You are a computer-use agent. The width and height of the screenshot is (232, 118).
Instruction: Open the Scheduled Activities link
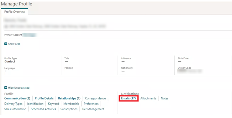pyautogui.click(x=43, y=109)
